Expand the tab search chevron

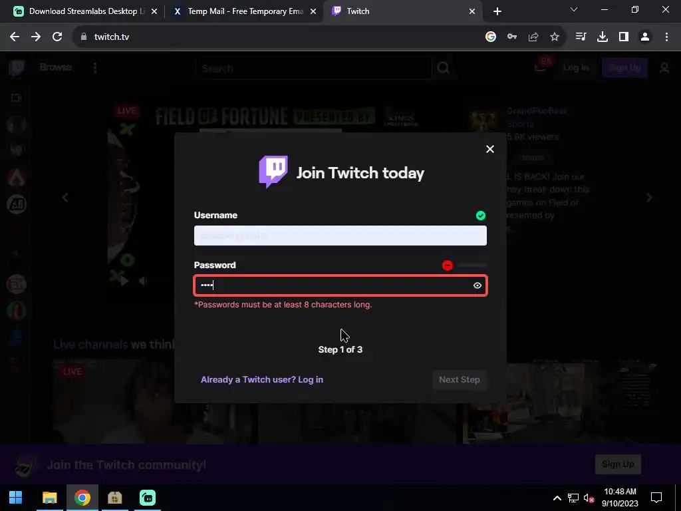click(574, 9)
